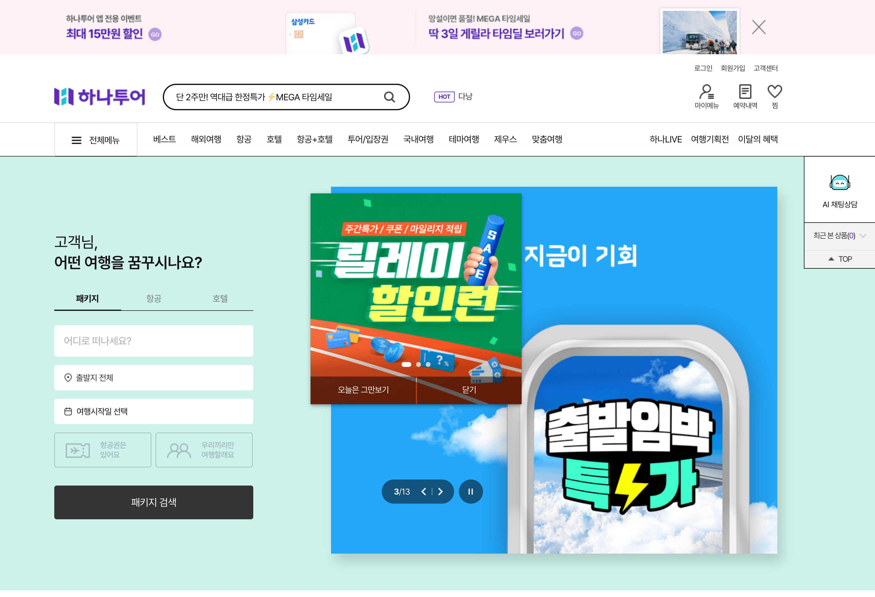Go to next banner slide arrow
This screenshot has width=875, height=597.
tap(441, 492)
